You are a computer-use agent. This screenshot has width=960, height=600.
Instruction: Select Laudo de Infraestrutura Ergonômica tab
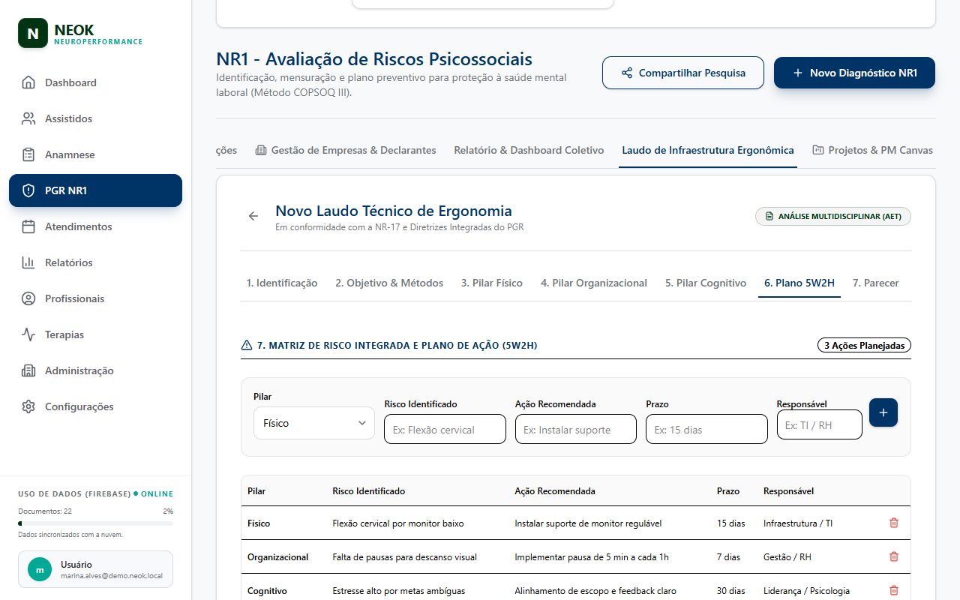click(708, 150)
